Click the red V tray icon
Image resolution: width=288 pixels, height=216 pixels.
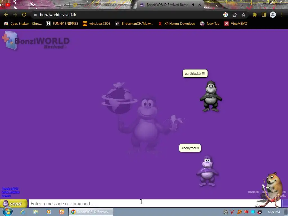232,212
